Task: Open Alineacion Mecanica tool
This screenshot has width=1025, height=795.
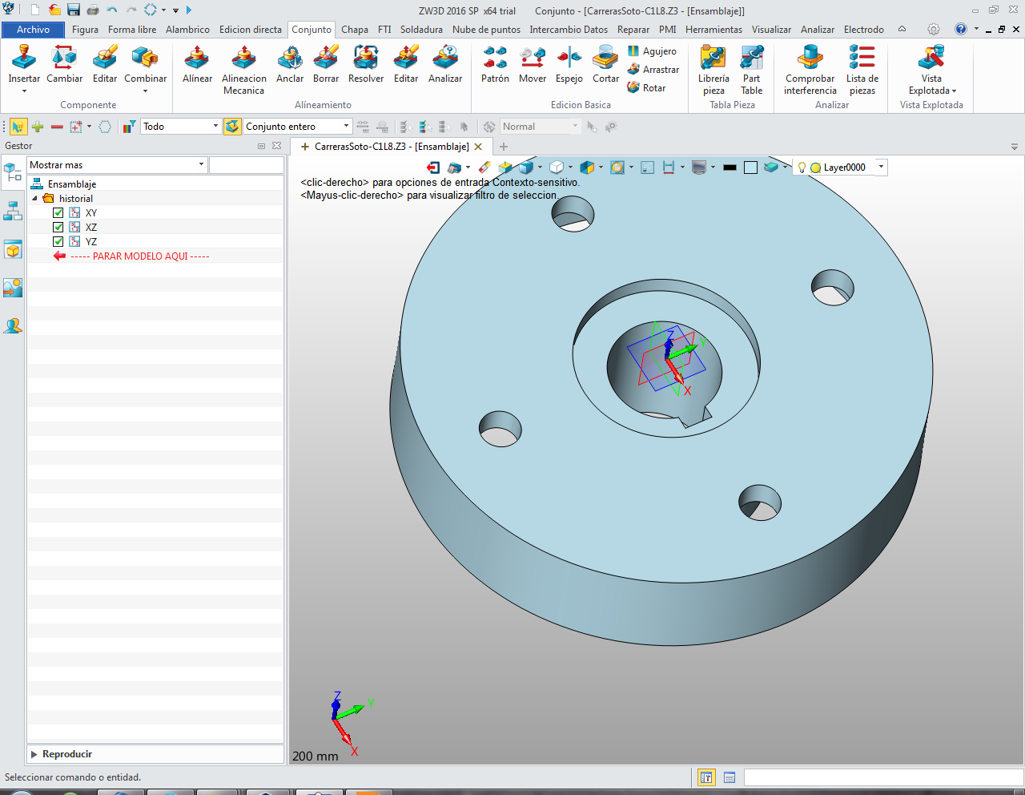Action: click(x=244, y=71)
